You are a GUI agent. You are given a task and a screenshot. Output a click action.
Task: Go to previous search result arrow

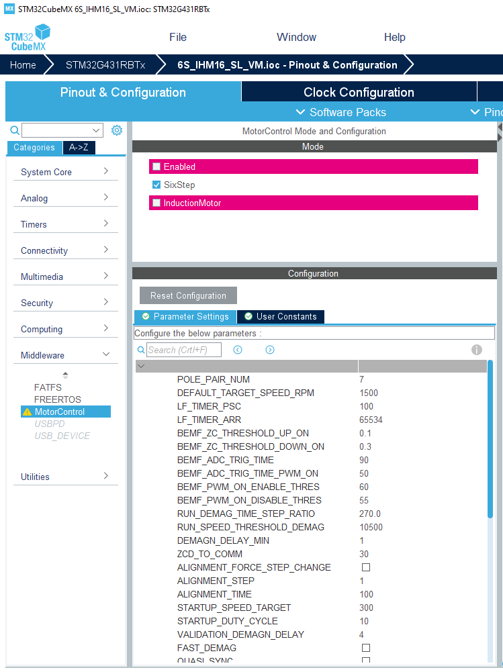point(238,350)
